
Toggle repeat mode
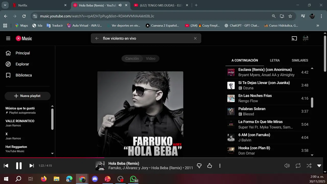(x=298, y=166)
